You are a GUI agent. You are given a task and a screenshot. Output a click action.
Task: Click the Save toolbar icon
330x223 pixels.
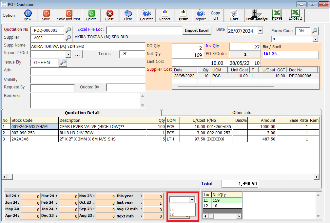(x=46, y=15)
